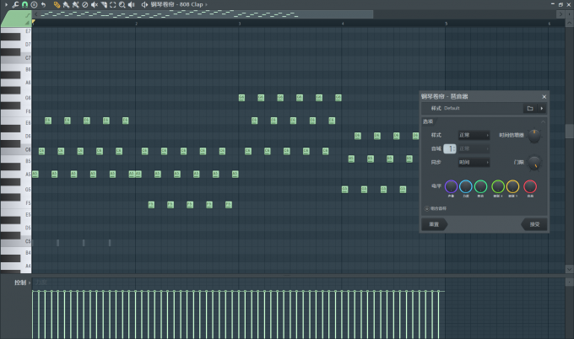Open the piano roll main menu arrow
Viewport: 574px width, 339px height.
coord(5,4)
